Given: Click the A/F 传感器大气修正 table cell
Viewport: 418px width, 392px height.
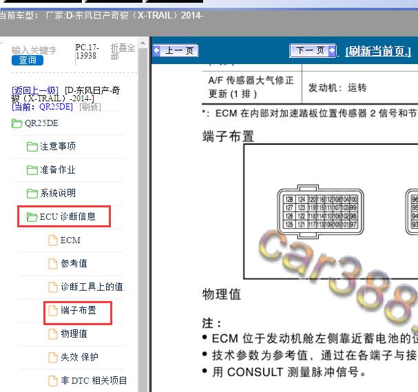Looking at the screenshot, I should pyautogui.click(x=251, y=87).
